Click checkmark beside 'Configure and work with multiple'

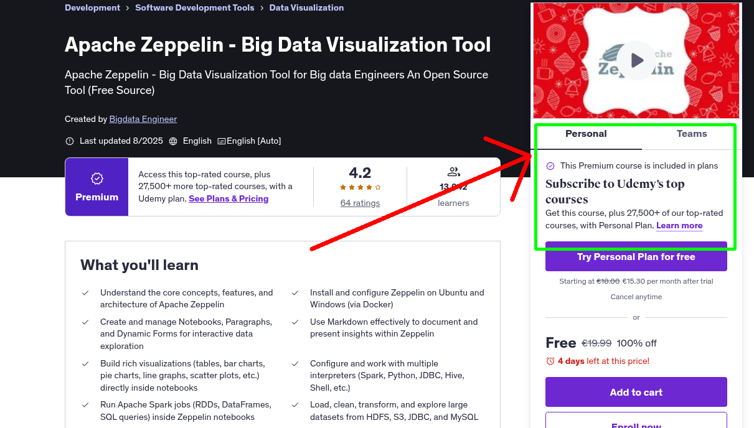point(295,363)
